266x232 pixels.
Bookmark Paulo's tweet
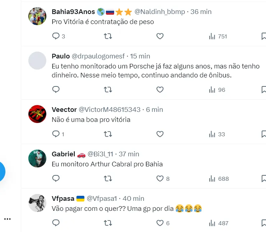pyautogui.click(x=263, y=90)
